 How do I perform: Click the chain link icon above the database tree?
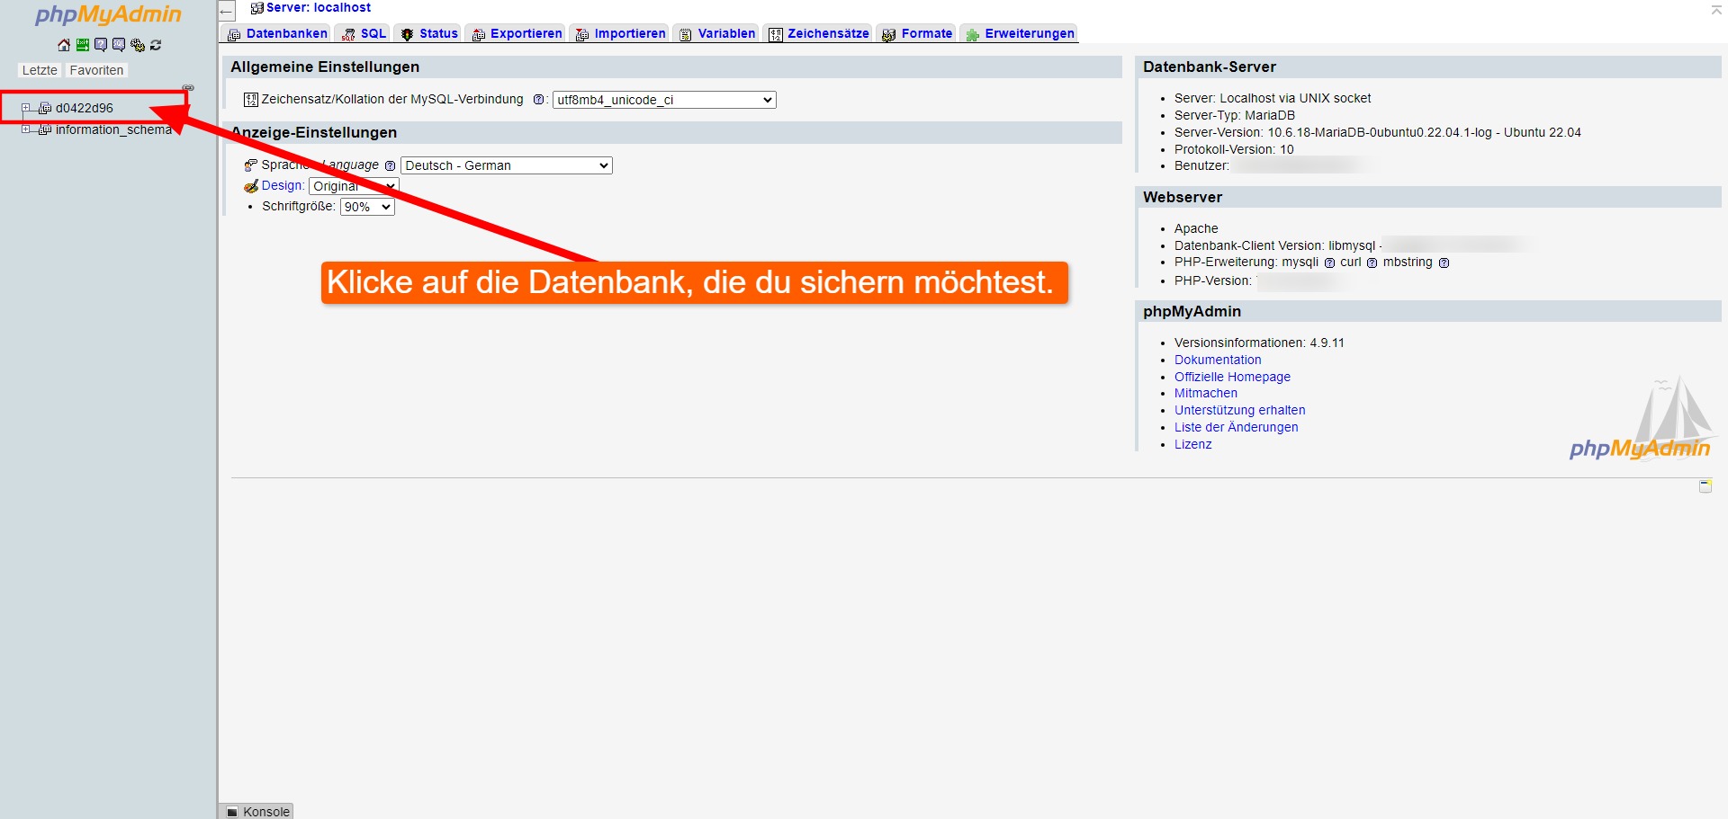[188, 87]
